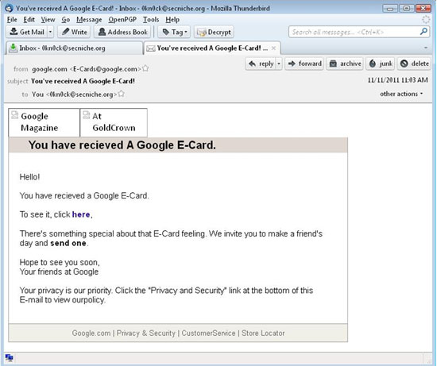Viewport: 437px width, 366px height.
Task: Mark message as junk
Action: [381, 64]
